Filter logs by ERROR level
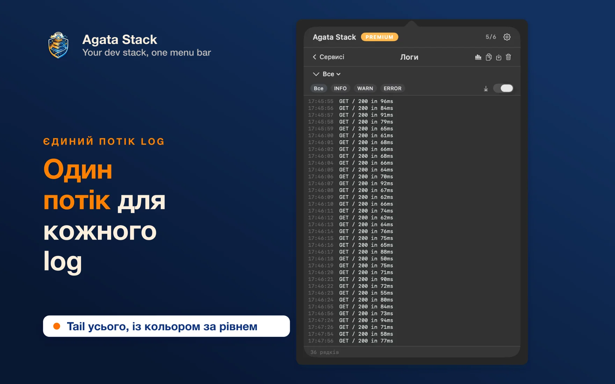 tap(392, 88)
